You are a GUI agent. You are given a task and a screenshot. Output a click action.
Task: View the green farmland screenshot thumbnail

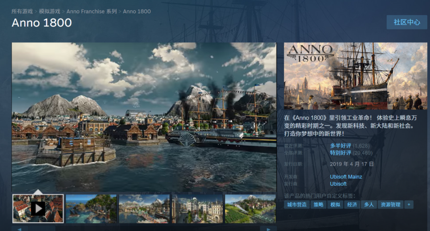tap(250, 209)
